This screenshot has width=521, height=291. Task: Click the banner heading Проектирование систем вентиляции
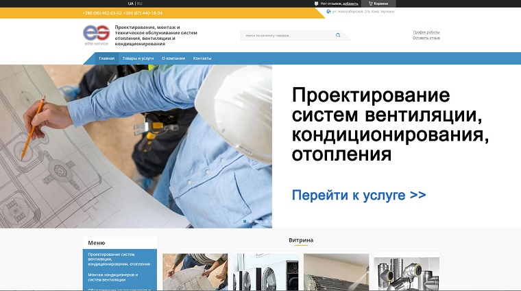tap(390, 124)
